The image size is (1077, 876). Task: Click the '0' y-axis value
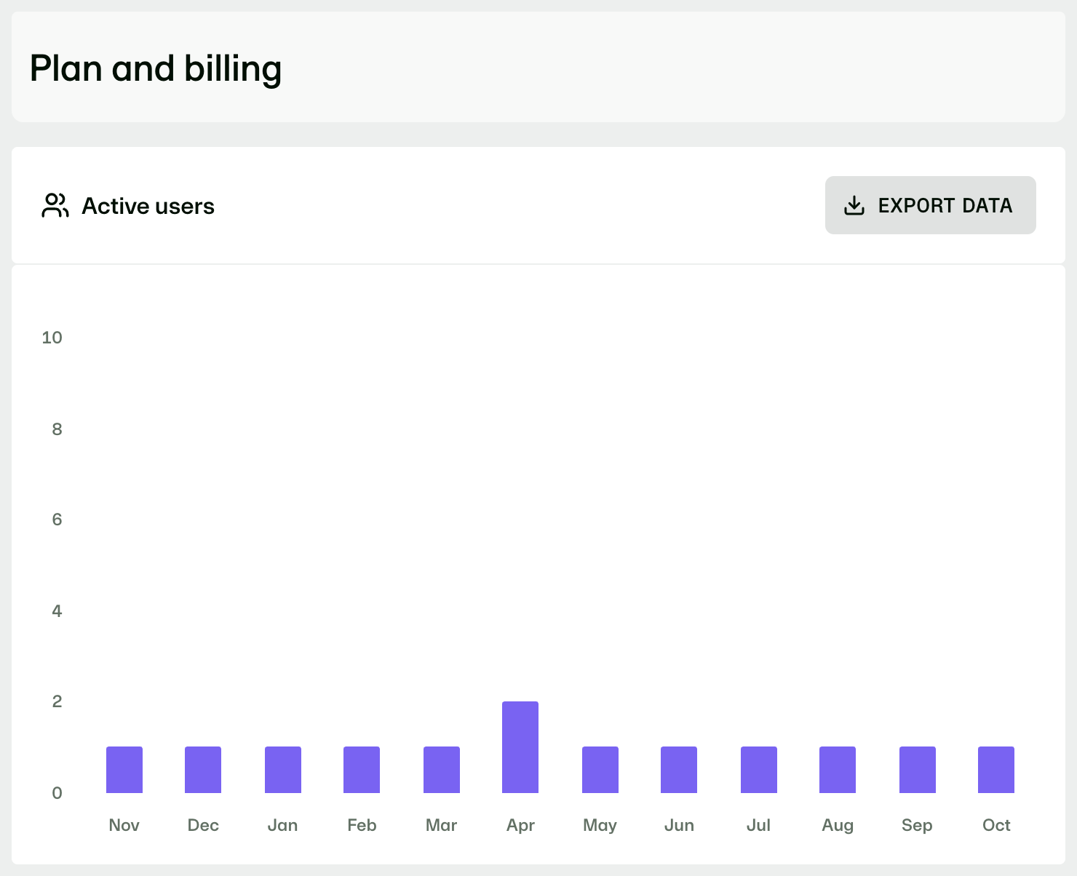click(x=57, y=793)
